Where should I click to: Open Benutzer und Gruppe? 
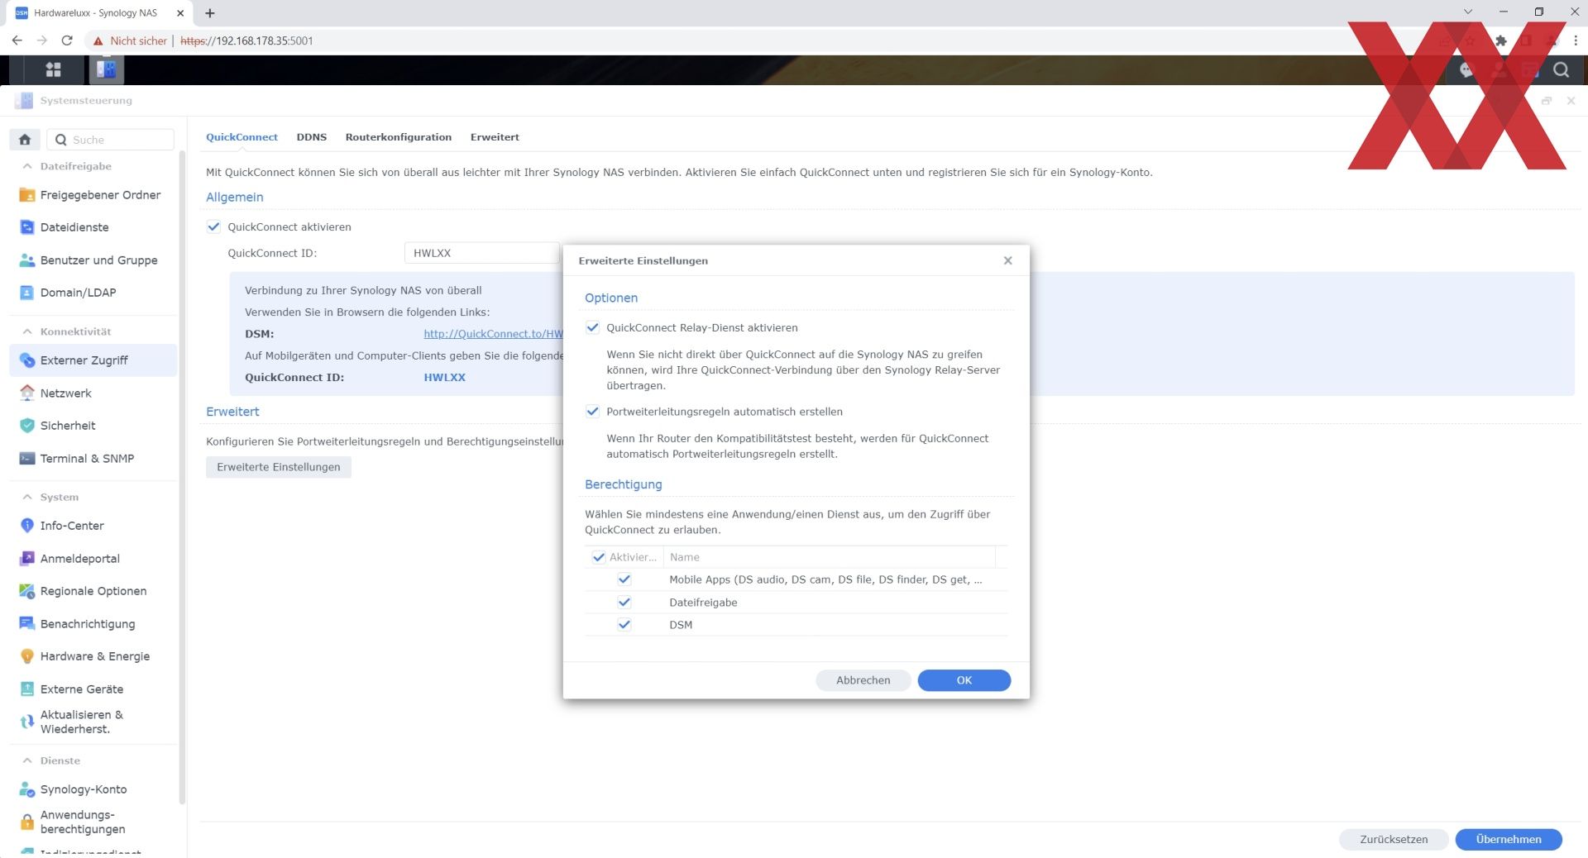[x=93, y=260]
